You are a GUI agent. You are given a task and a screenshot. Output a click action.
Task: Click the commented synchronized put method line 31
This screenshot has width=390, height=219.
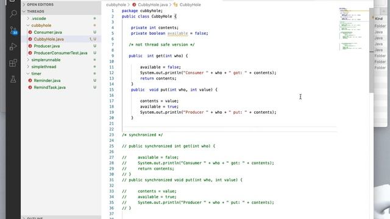point(182,180)
